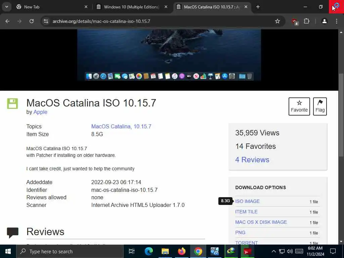Click the 14 Favorites text

(x=255, y=146)
